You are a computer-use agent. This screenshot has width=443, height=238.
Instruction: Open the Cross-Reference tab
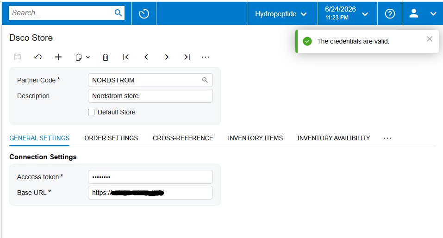coord(183,138)
